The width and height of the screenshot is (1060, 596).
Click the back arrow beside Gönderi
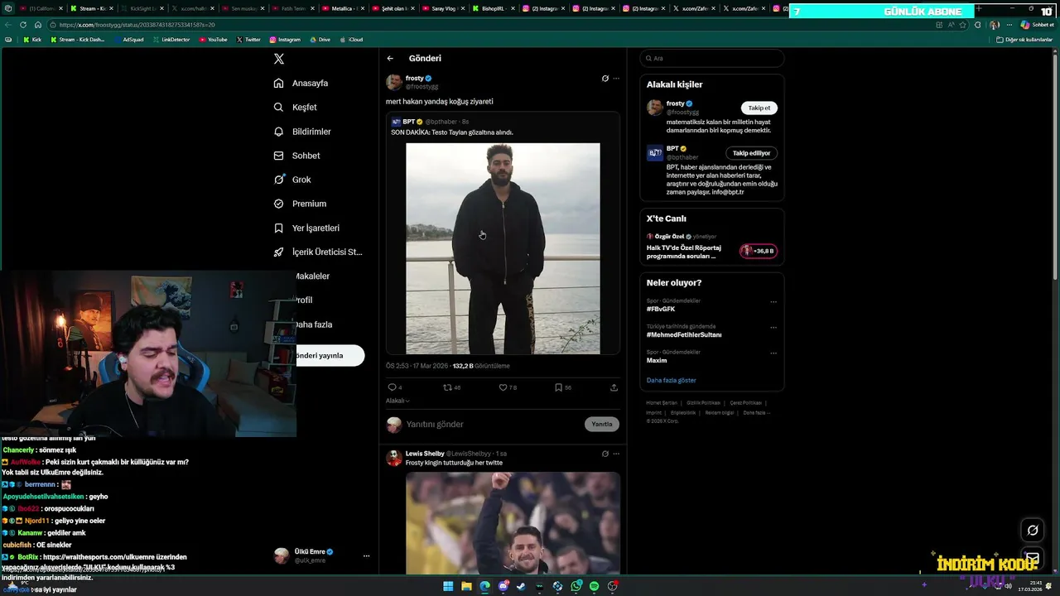click(390, 59)
